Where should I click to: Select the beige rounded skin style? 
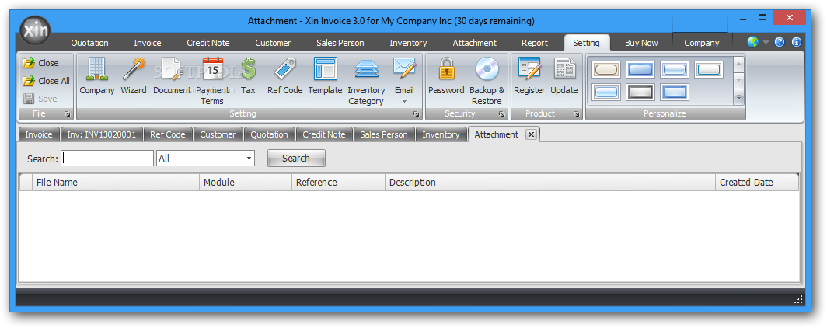point(606,70)
